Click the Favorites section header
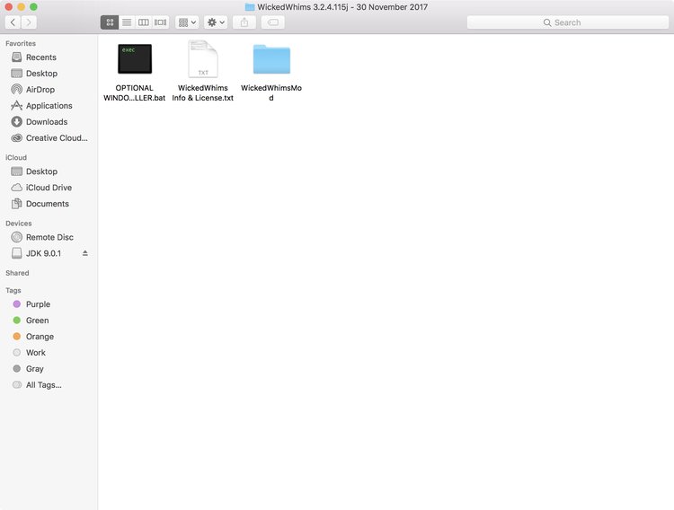This screenshot has height=510, width=674. coord(21,43)
